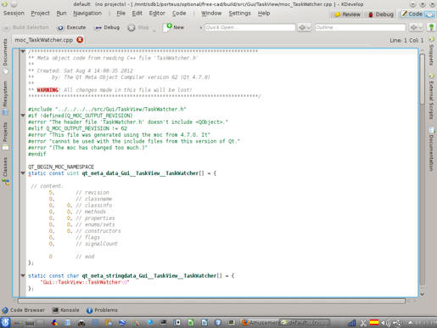The height and width of the screenshot is (328, 437).
Task: Open the Project menu
Action: pyautogui.click(x=40, y=14)
